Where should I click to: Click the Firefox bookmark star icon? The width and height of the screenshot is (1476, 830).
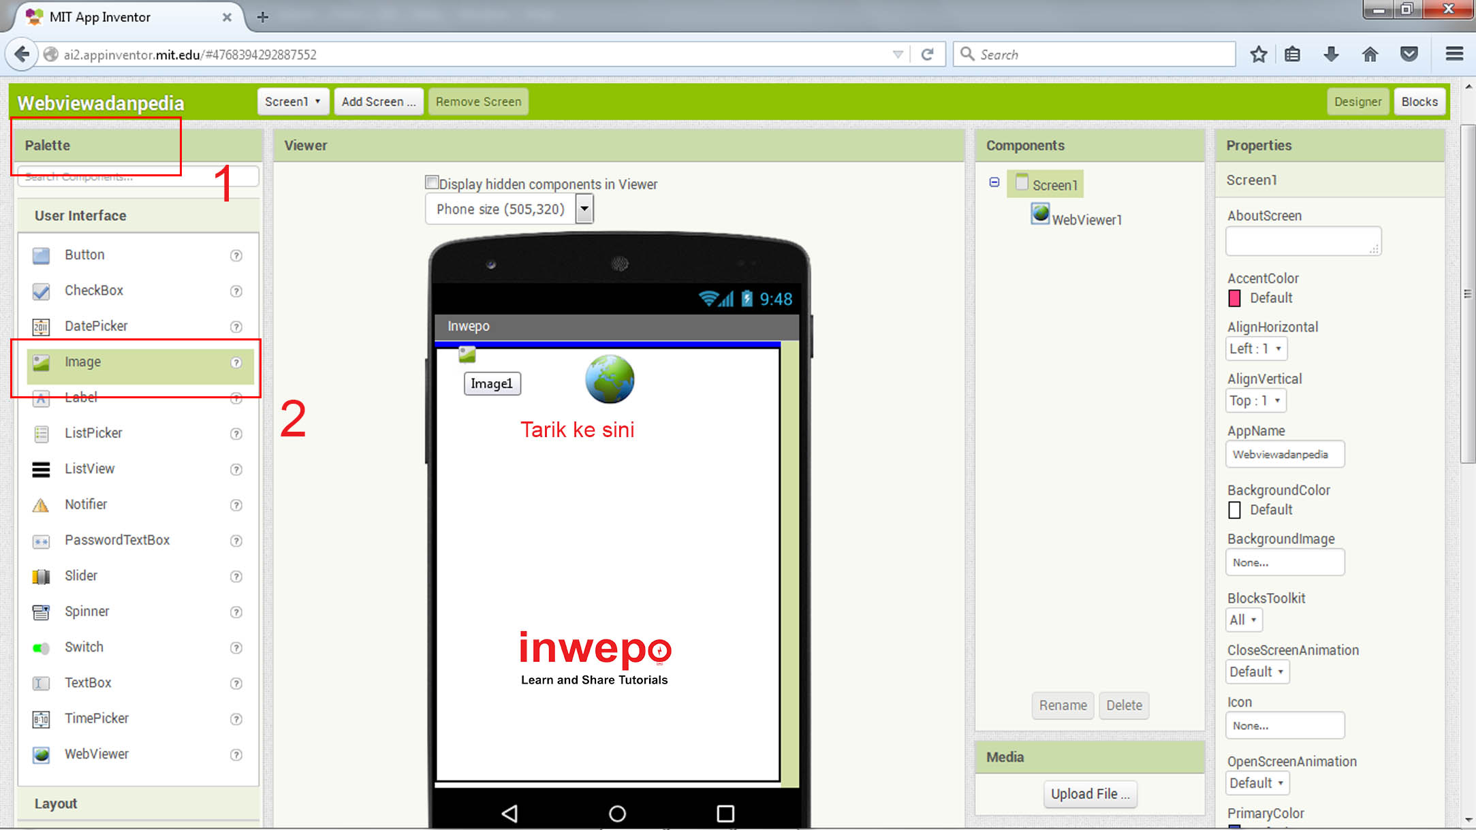[x=1258, y=54]
